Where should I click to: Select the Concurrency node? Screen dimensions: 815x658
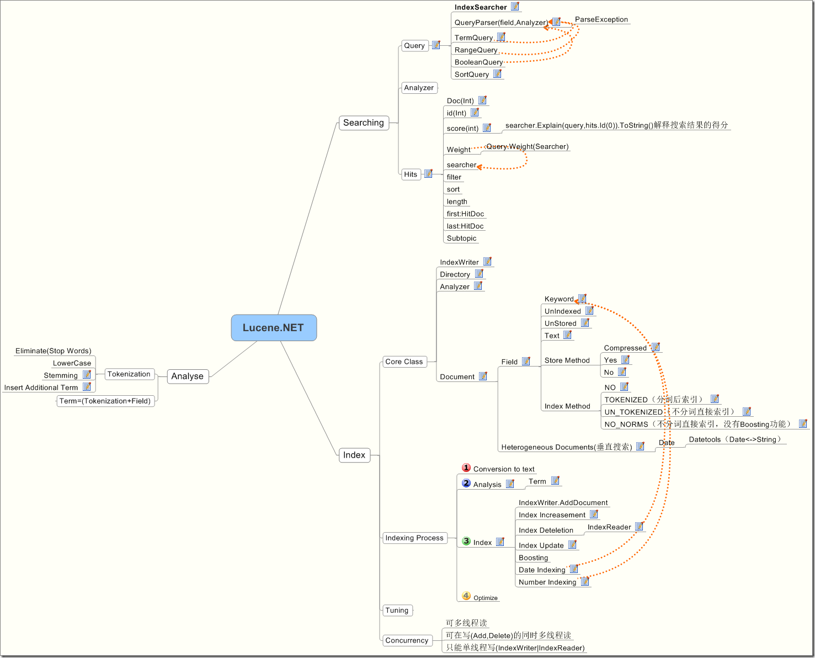tap(407, 640)
